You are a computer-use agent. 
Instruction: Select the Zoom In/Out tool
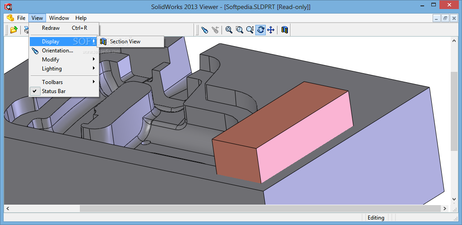(x=250, y=29)
